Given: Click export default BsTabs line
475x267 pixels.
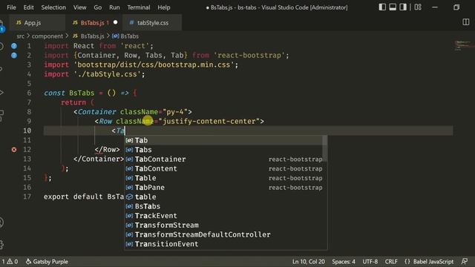Looking at the screenshot, I should [84, 197].
